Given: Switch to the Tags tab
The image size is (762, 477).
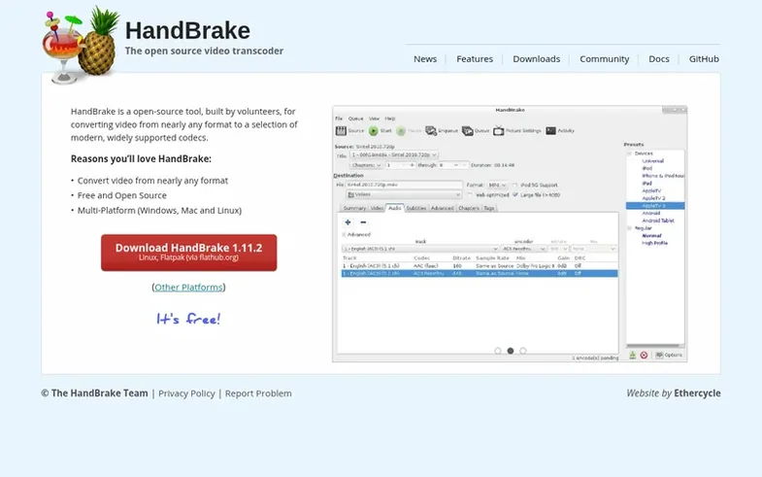Looking at the screenshot, I should point(489,208).
